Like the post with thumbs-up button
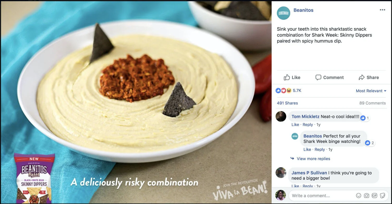Image resolution: width=392 pixels, height=204 pixels. [292, 77]
